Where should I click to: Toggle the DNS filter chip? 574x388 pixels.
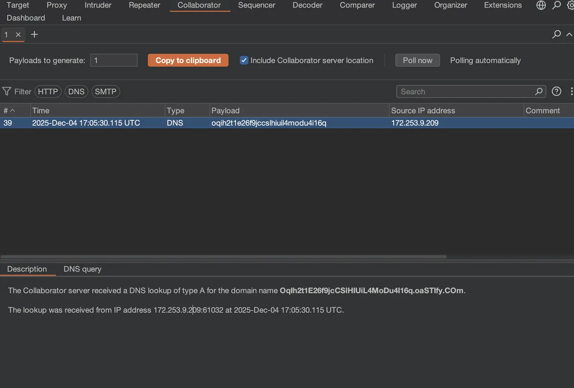(x=76, y=91)
